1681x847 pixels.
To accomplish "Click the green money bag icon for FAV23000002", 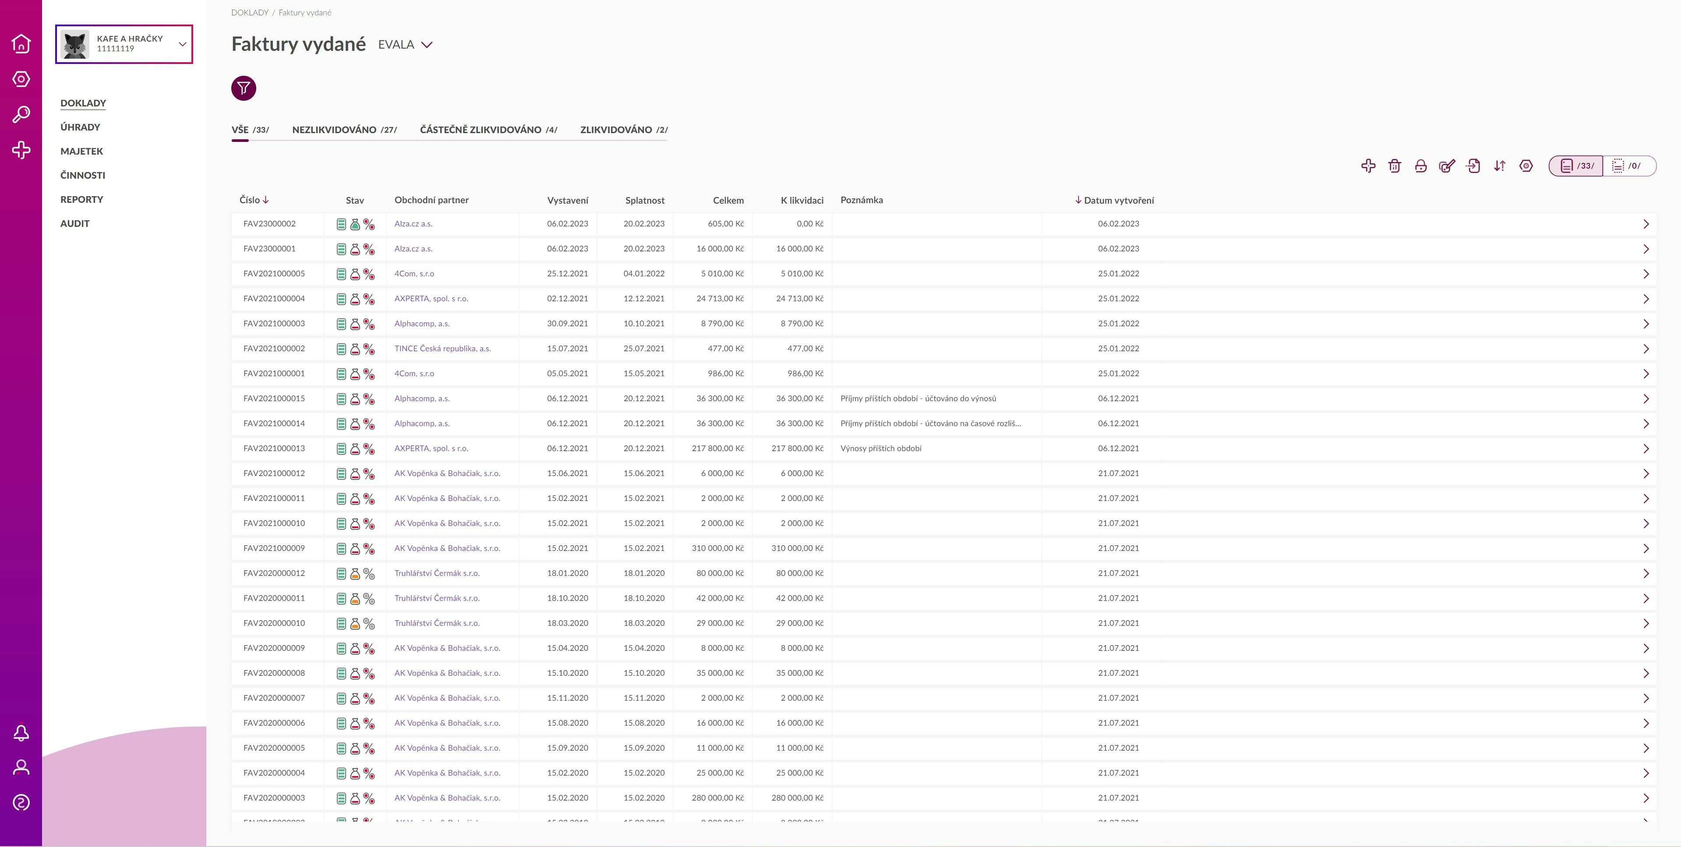I will [355, 225].
